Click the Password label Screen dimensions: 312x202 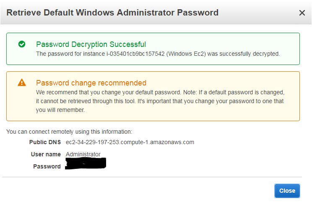click(x=47, y=166)
